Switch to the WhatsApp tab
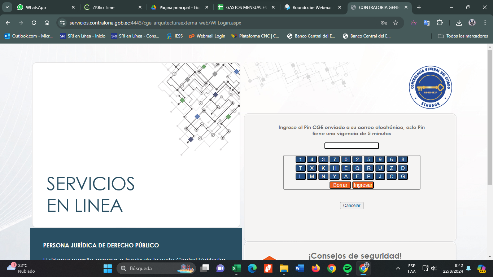 [45, 7]
